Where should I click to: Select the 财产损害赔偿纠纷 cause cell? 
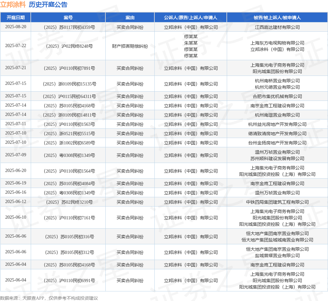[x=130, y=46]
